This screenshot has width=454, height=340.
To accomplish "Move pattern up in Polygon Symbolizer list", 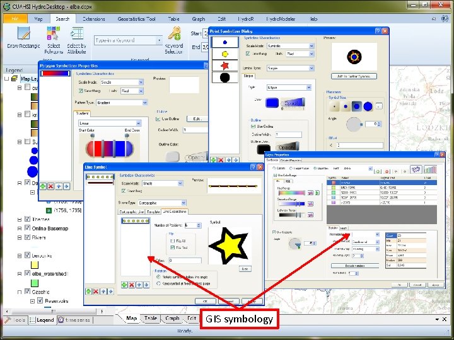I will pos(59,186).
